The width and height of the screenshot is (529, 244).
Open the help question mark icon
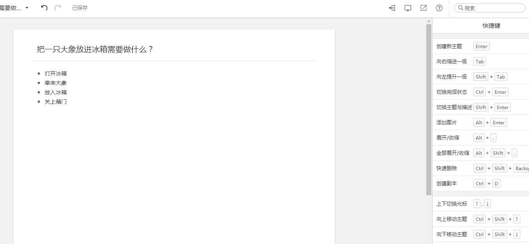[439, 8]
